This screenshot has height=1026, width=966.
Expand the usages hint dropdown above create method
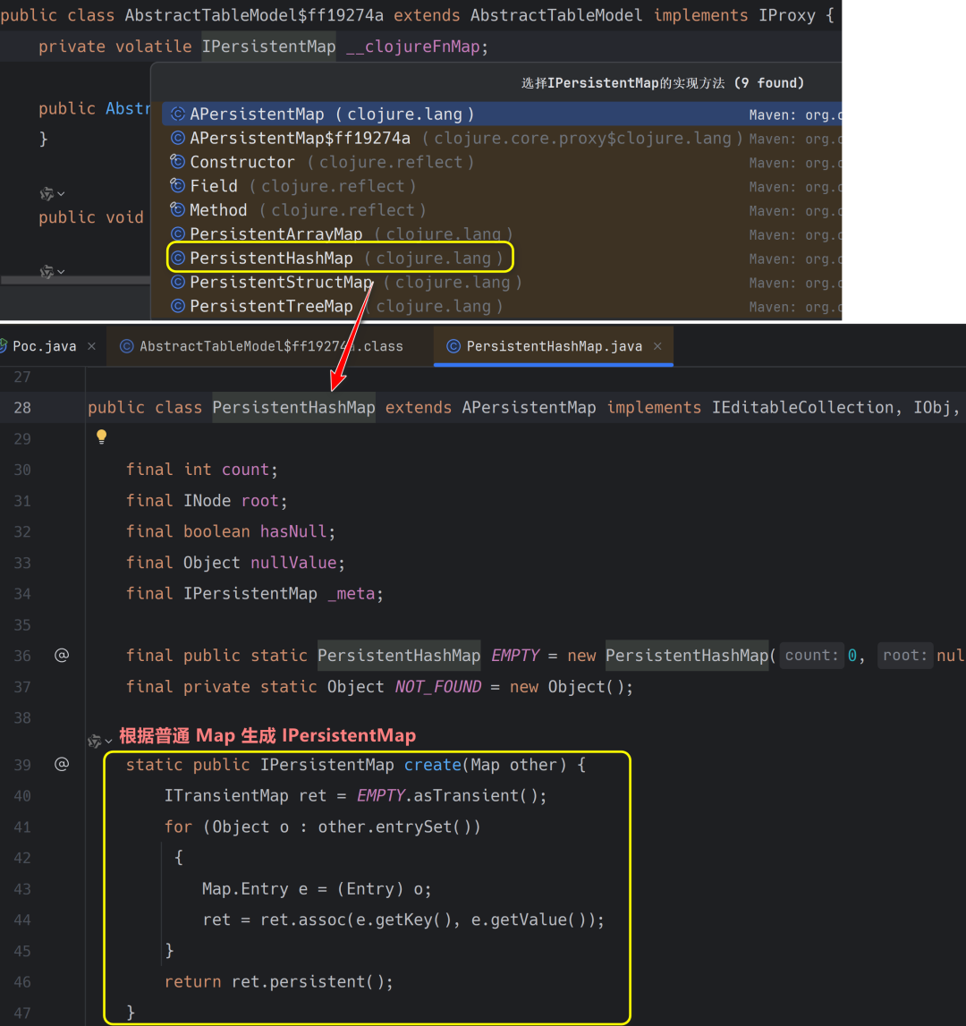pyautogui.click(x=100, y=741)
